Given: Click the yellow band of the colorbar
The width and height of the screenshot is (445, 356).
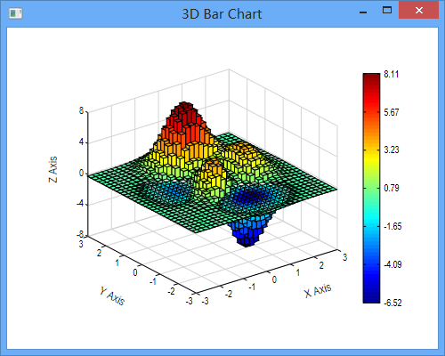Looking at the screenshot, I should click(371, 158).
